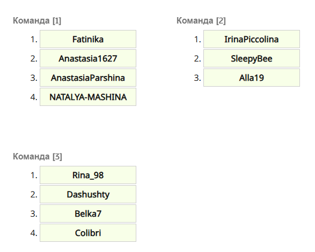Select IrinaPiccolina in Team 2
This screenshot has width=315, height=252.
(x=252, y=39)
